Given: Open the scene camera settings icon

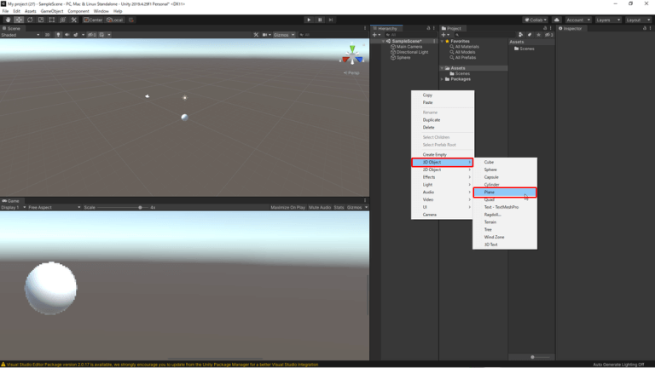Looking at the screenshot, I should [266, 35].
